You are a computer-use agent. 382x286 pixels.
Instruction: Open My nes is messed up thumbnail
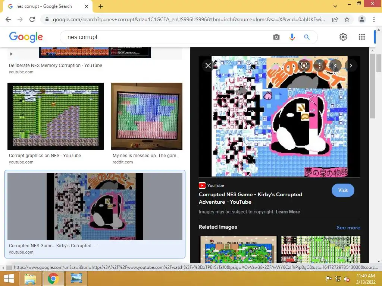click(147, 116)
